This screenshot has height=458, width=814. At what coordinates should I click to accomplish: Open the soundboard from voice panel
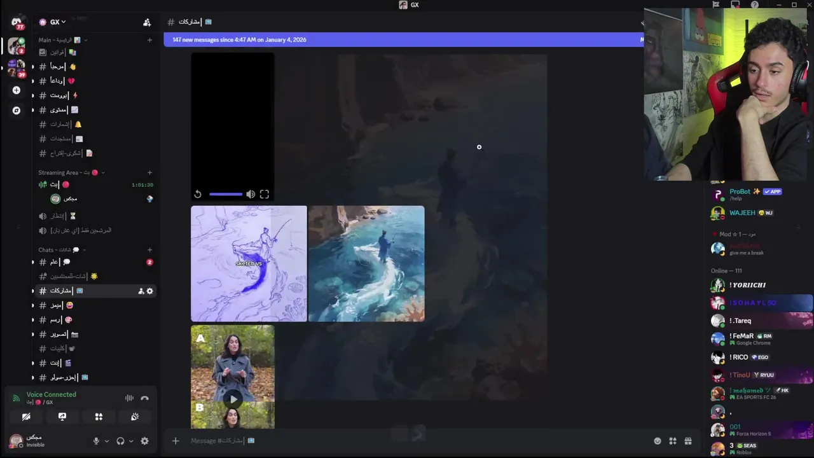135,417
